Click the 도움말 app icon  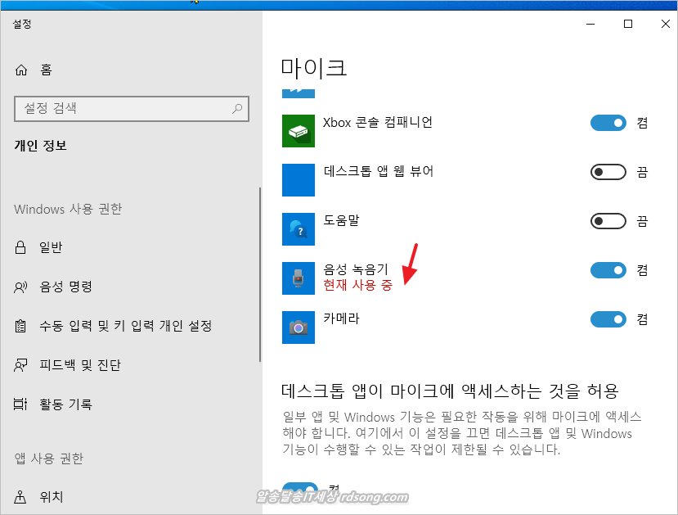click(x=299, y=229)
